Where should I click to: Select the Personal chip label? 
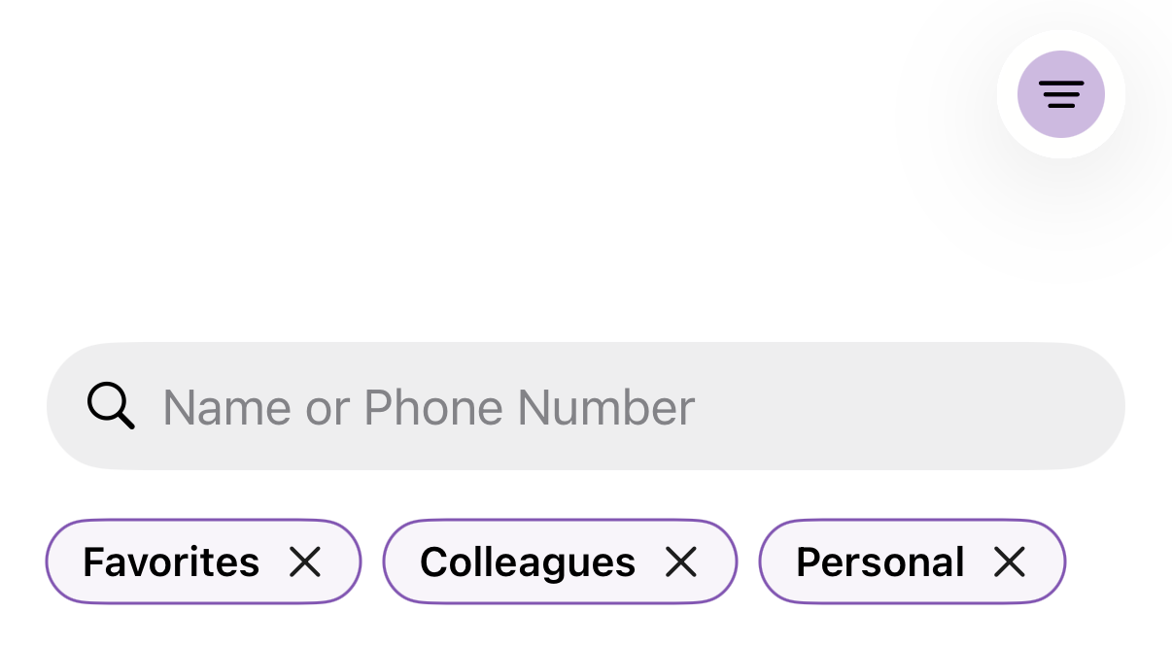pyautogui.click(x=879, y=562)
